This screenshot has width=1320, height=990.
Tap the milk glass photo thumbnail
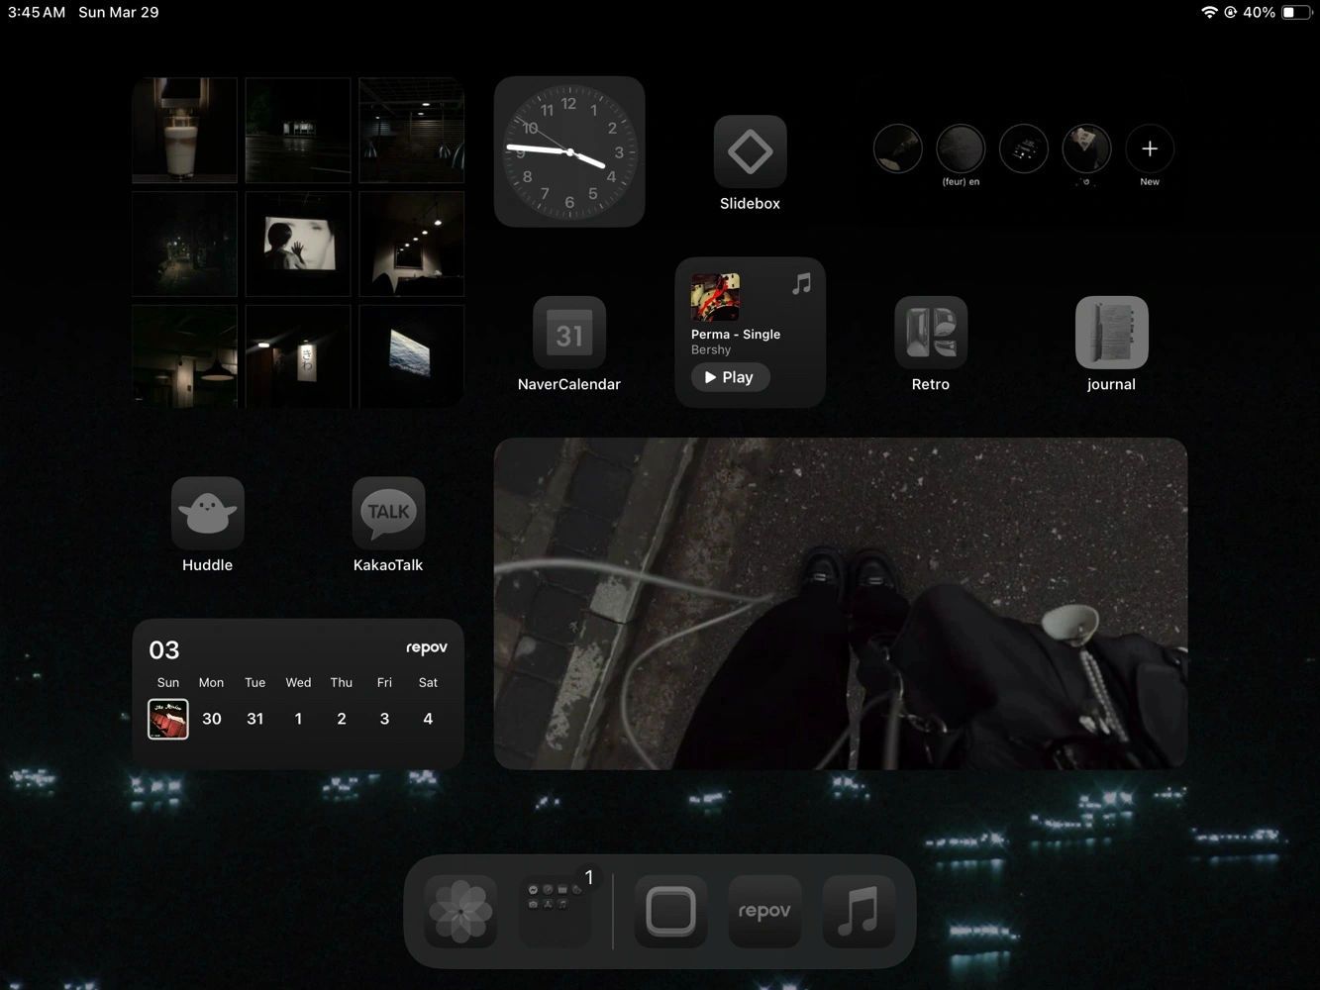[x=185, y=130]
